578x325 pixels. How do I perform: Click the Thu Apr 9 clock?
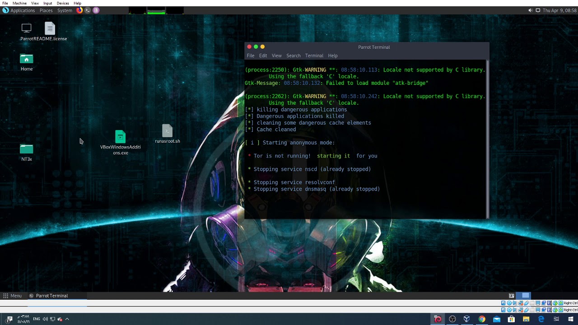click(x=559, y=10)
